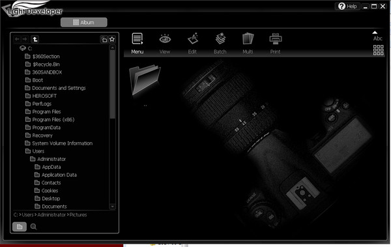The width and height of the screenshot is (391, 247).
Task: Click the favorites star icon
Action: tap(112, 39)
